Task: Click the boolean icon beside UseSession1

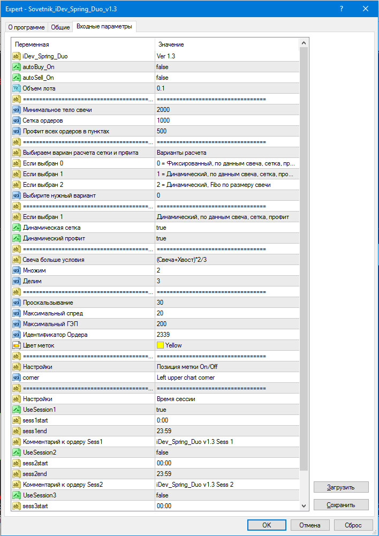Action: [x=17, y=410]
